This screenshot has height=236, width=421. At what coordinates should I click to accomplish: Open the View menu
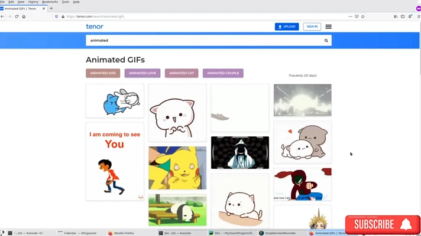21,2
